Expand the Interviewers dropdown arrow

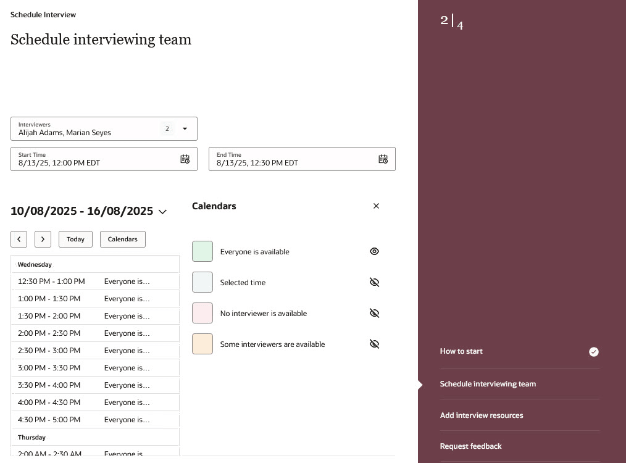pos(185,129)
